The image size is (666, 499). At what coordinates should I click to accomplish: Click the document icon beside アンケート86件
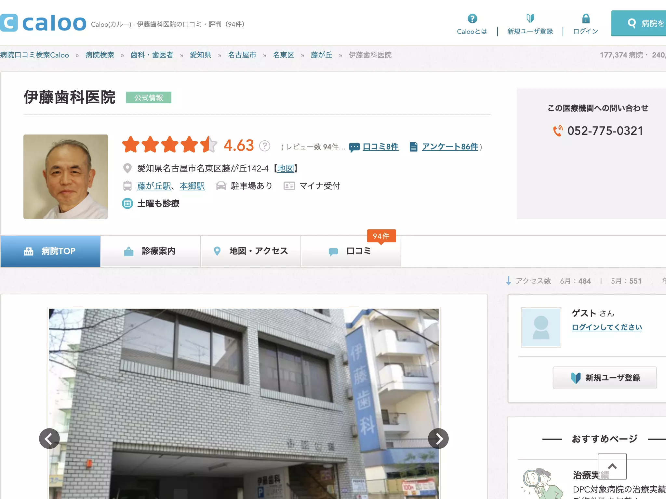pos(413,147)
